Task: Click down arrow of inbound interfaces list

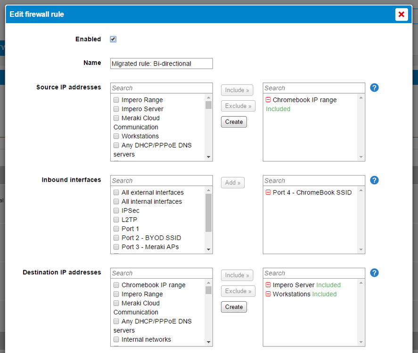Action: click(208, 249)
